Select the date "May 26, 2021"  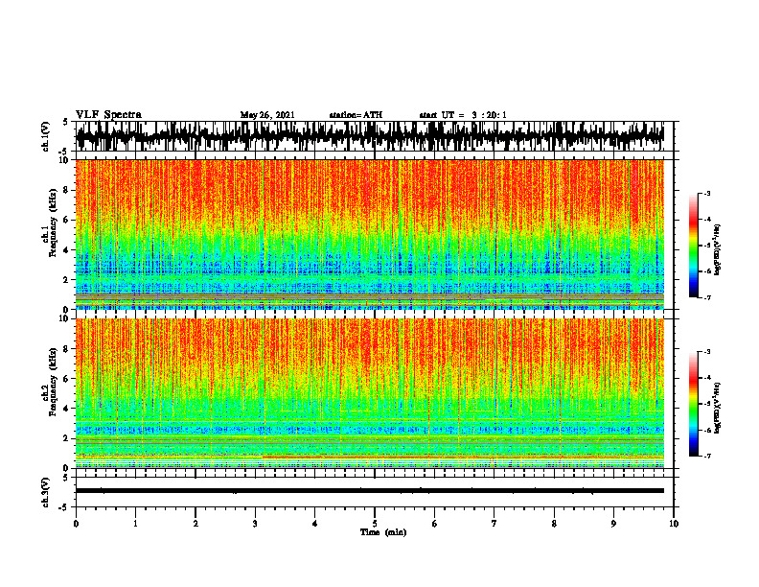(x=267, y=115)
